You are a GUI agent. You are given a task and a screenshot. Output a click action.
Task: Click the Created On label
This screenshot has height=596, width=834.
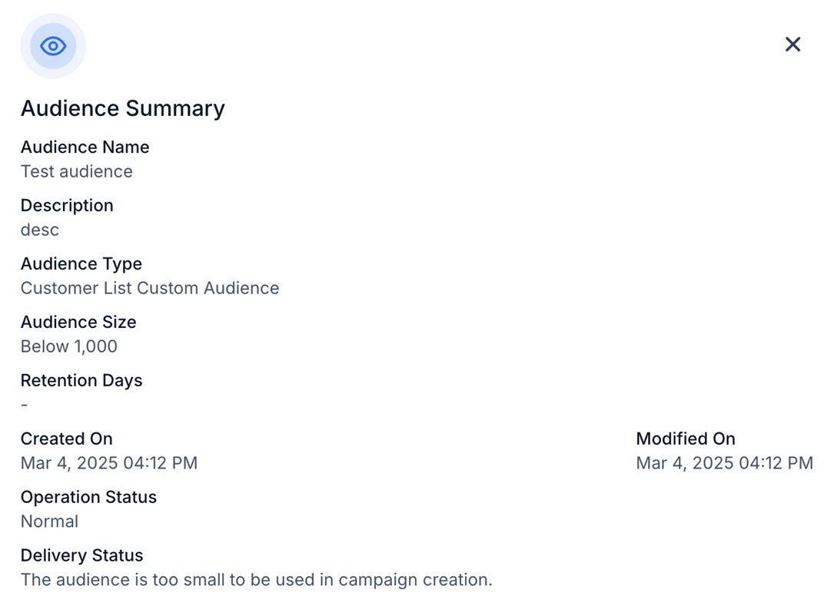66,439
